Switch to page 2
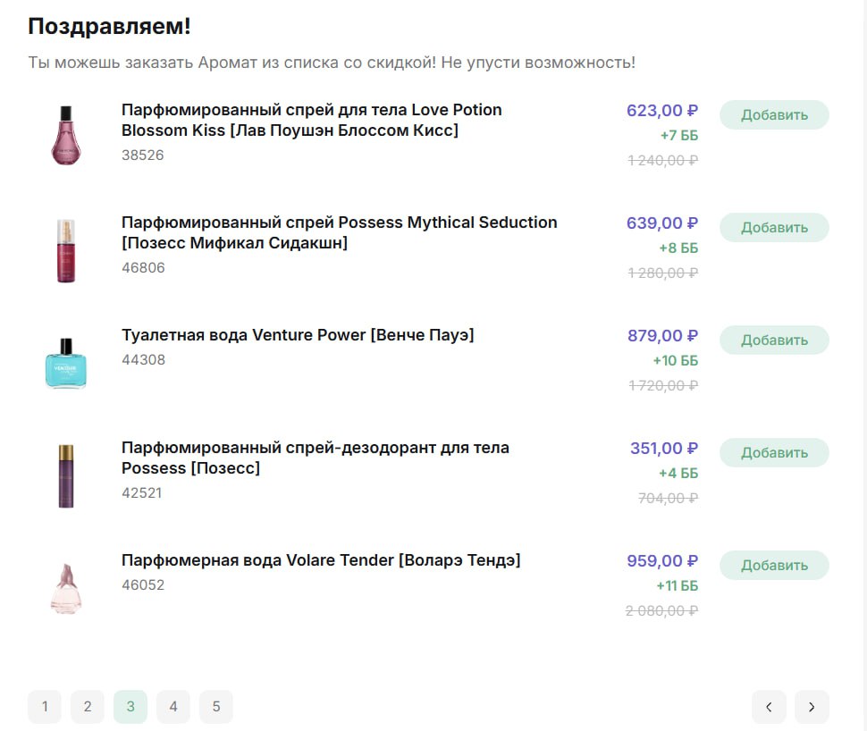867x731 pixels. click(88, 707)
